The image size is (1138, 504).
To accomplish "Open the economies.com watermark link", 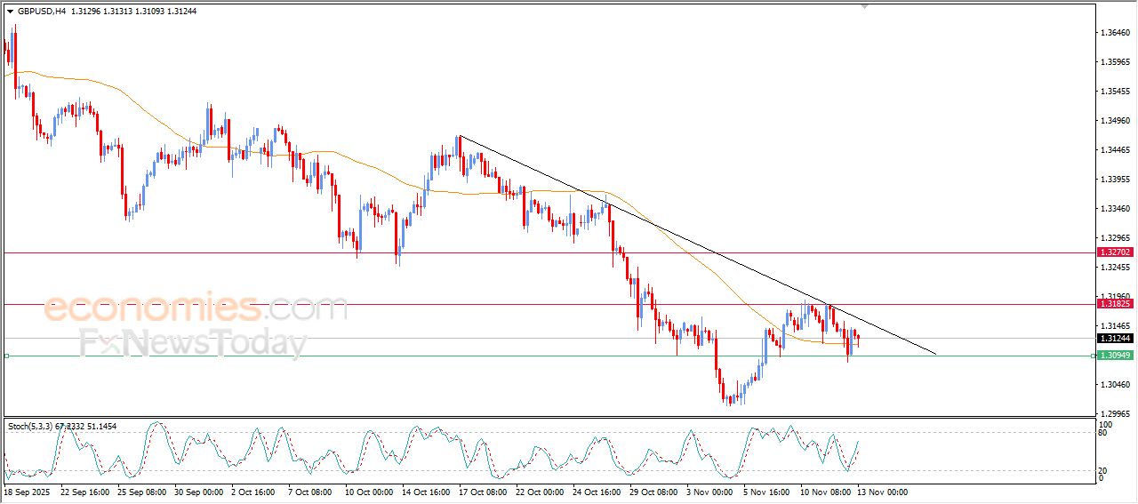I will (x=196, y=308).
